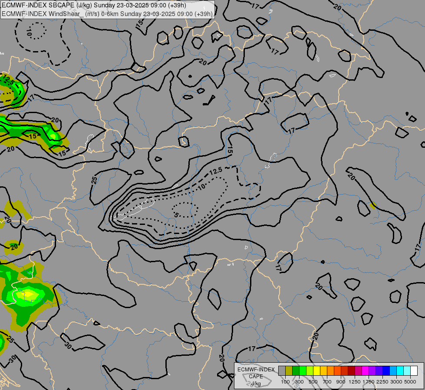The width and height of the screenshot is (425, 390).
Task: Click the 'CAPE' label in the legend
Action: click(x=256, y=377)
